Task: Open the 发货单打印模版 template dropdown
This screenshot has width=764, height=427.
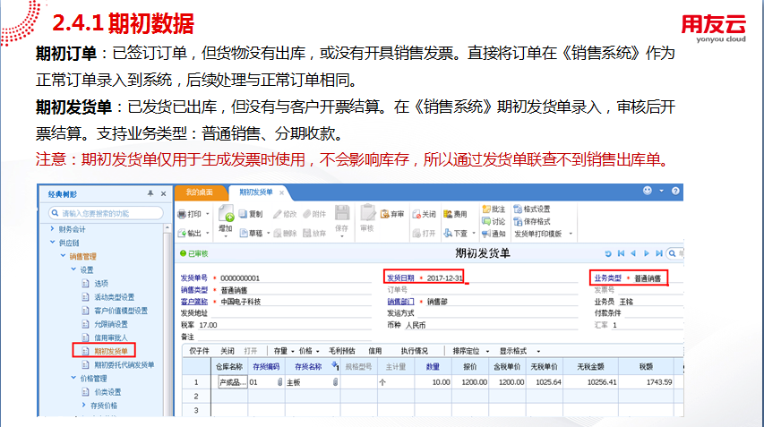Action: pyautogui.click(x=571, y=234)
